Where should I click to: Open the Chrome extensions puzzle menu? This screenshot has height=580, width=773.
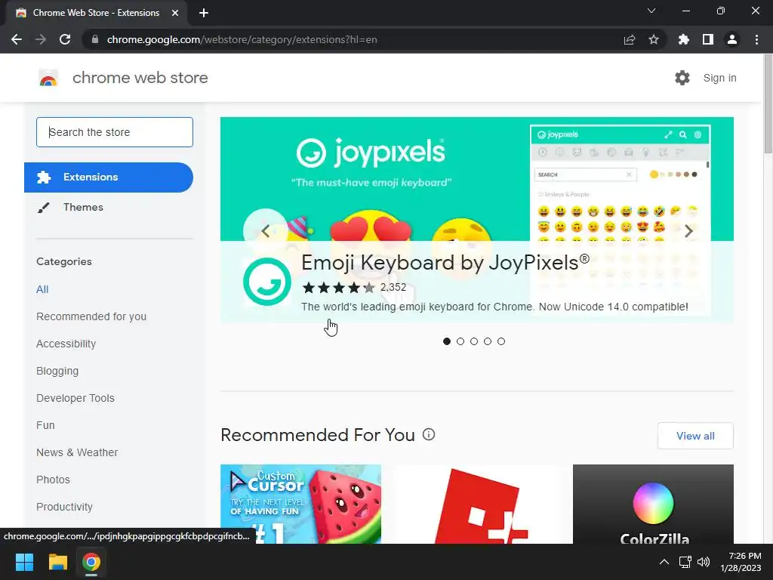pyautogui.click(x=683, y=39)
